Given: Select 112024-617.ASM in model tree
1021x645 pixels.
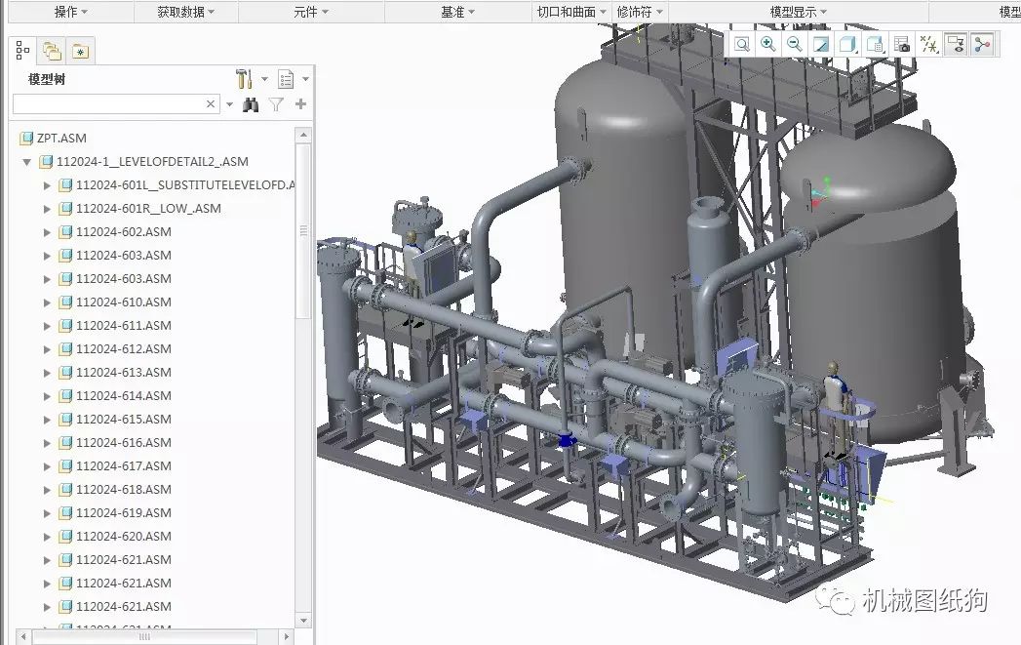Looking at the screenshot, I should pyautogui.click(x=124, y=465).
